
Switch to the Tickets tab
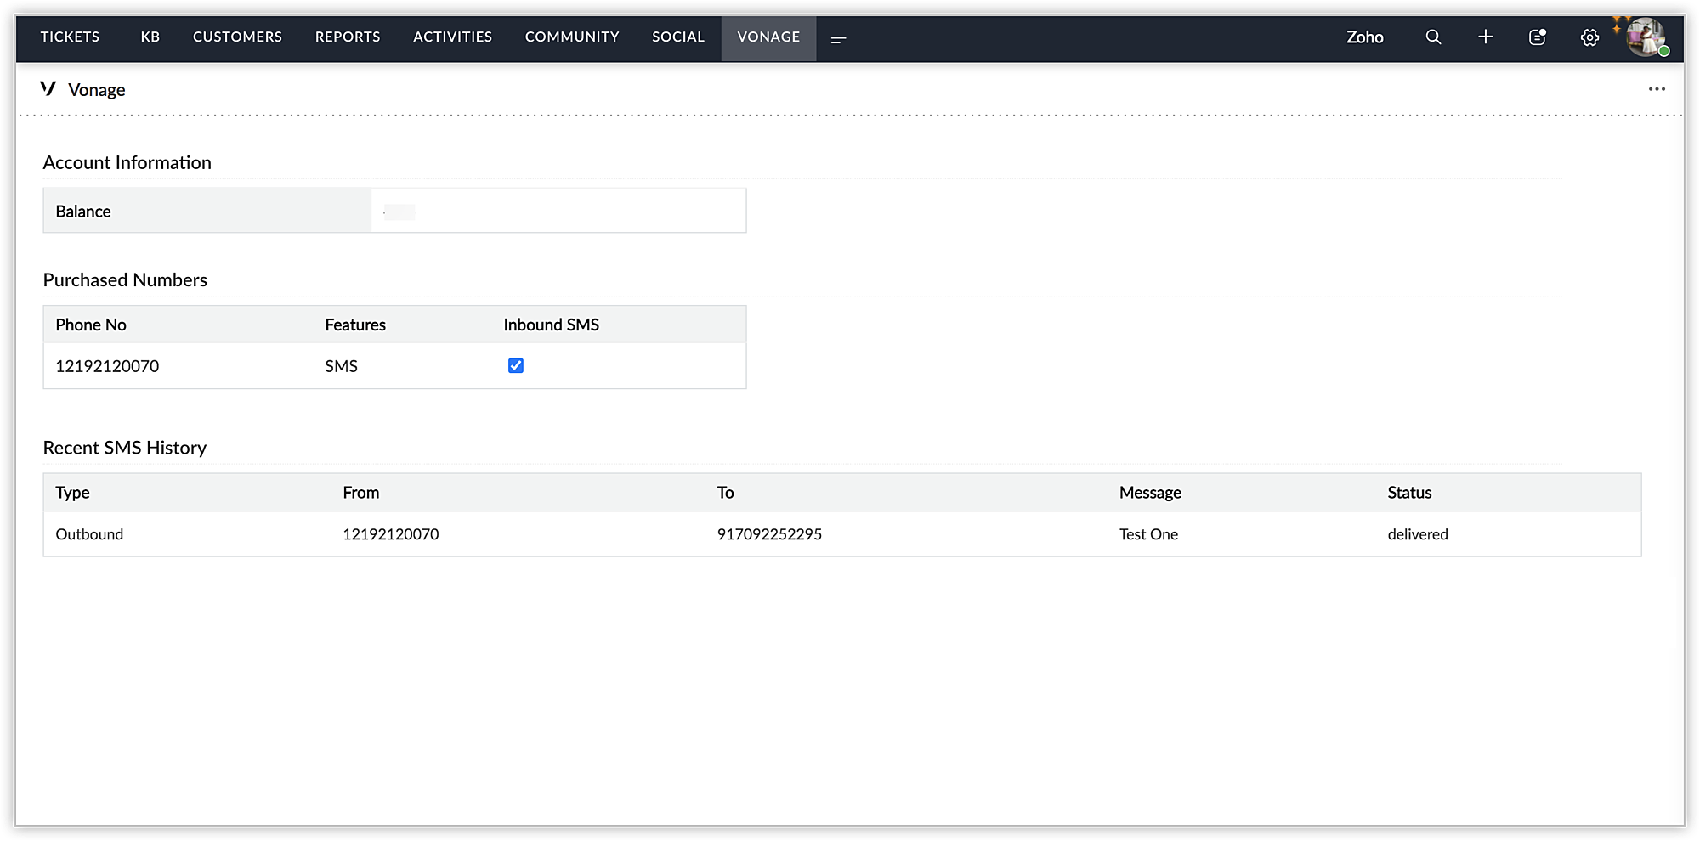click(71, 37)
